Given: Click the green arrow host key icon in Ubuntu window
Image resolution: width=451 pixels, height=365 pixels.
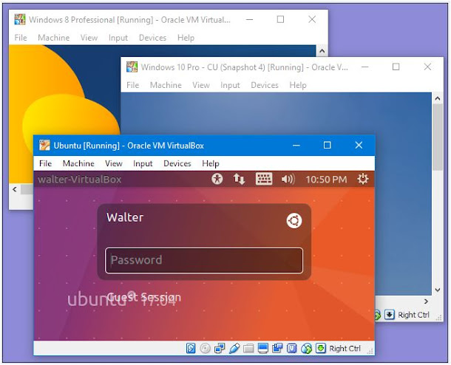Looking at the screenshot, I should coord(321,348).
